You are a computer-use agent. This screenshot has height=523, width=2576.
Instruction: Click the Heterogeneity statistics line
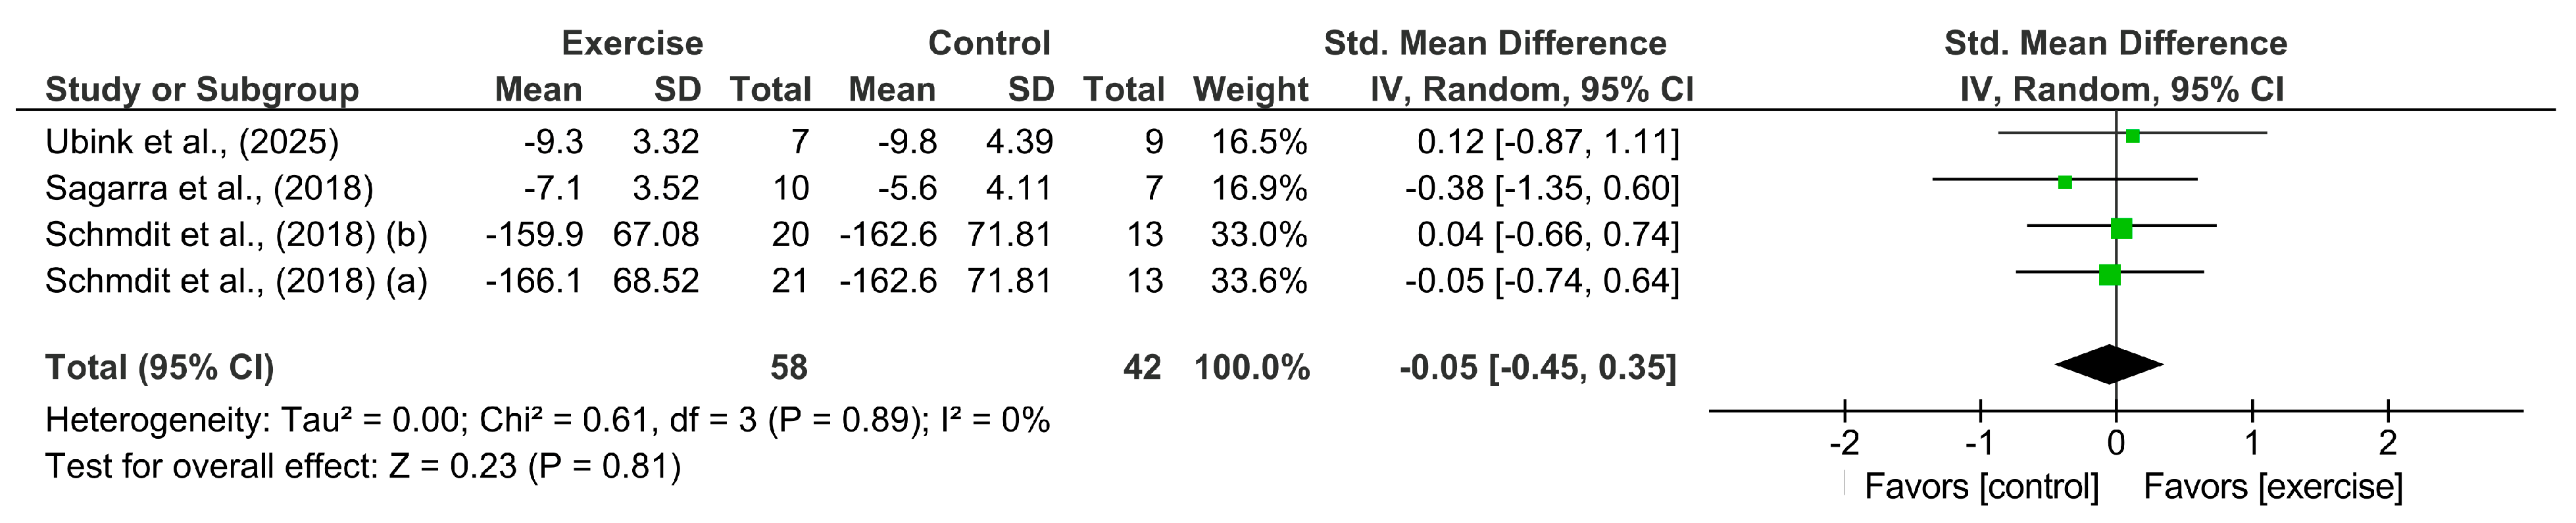click(x=547, y=420)
